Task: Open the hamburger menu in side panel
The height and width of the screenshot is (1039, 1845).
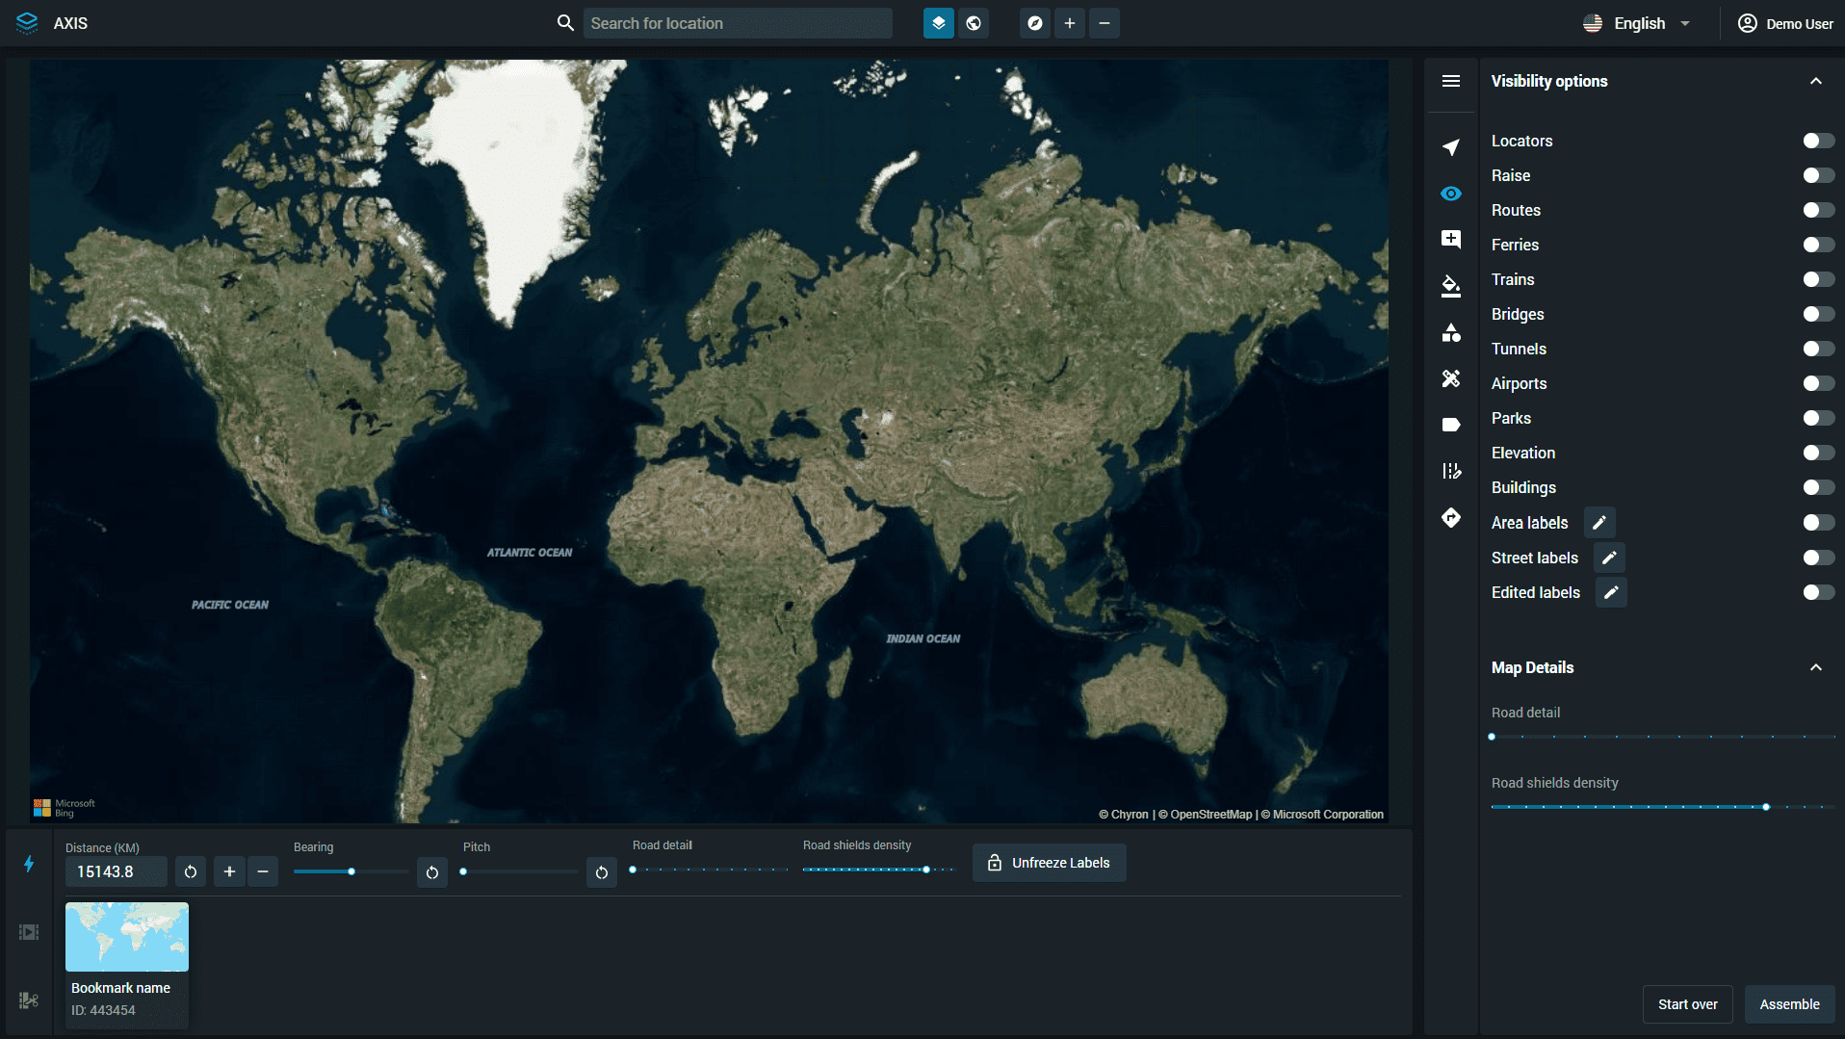Action: click(1450, 81)
